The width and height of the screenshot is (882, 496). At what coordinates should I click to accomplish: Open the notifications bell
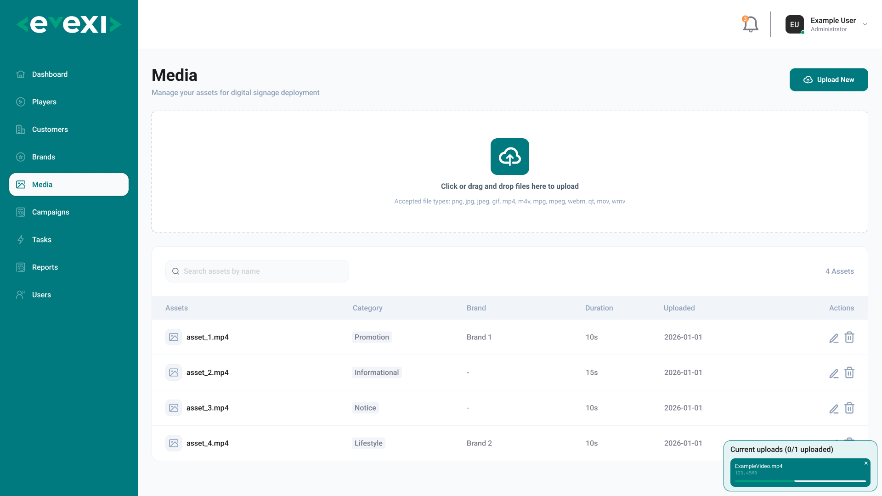(750, 24)
